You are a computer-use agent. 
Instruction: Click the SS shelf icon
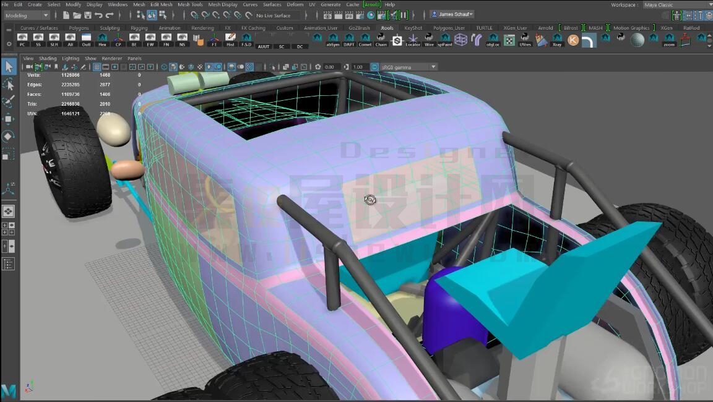[38, 40]
